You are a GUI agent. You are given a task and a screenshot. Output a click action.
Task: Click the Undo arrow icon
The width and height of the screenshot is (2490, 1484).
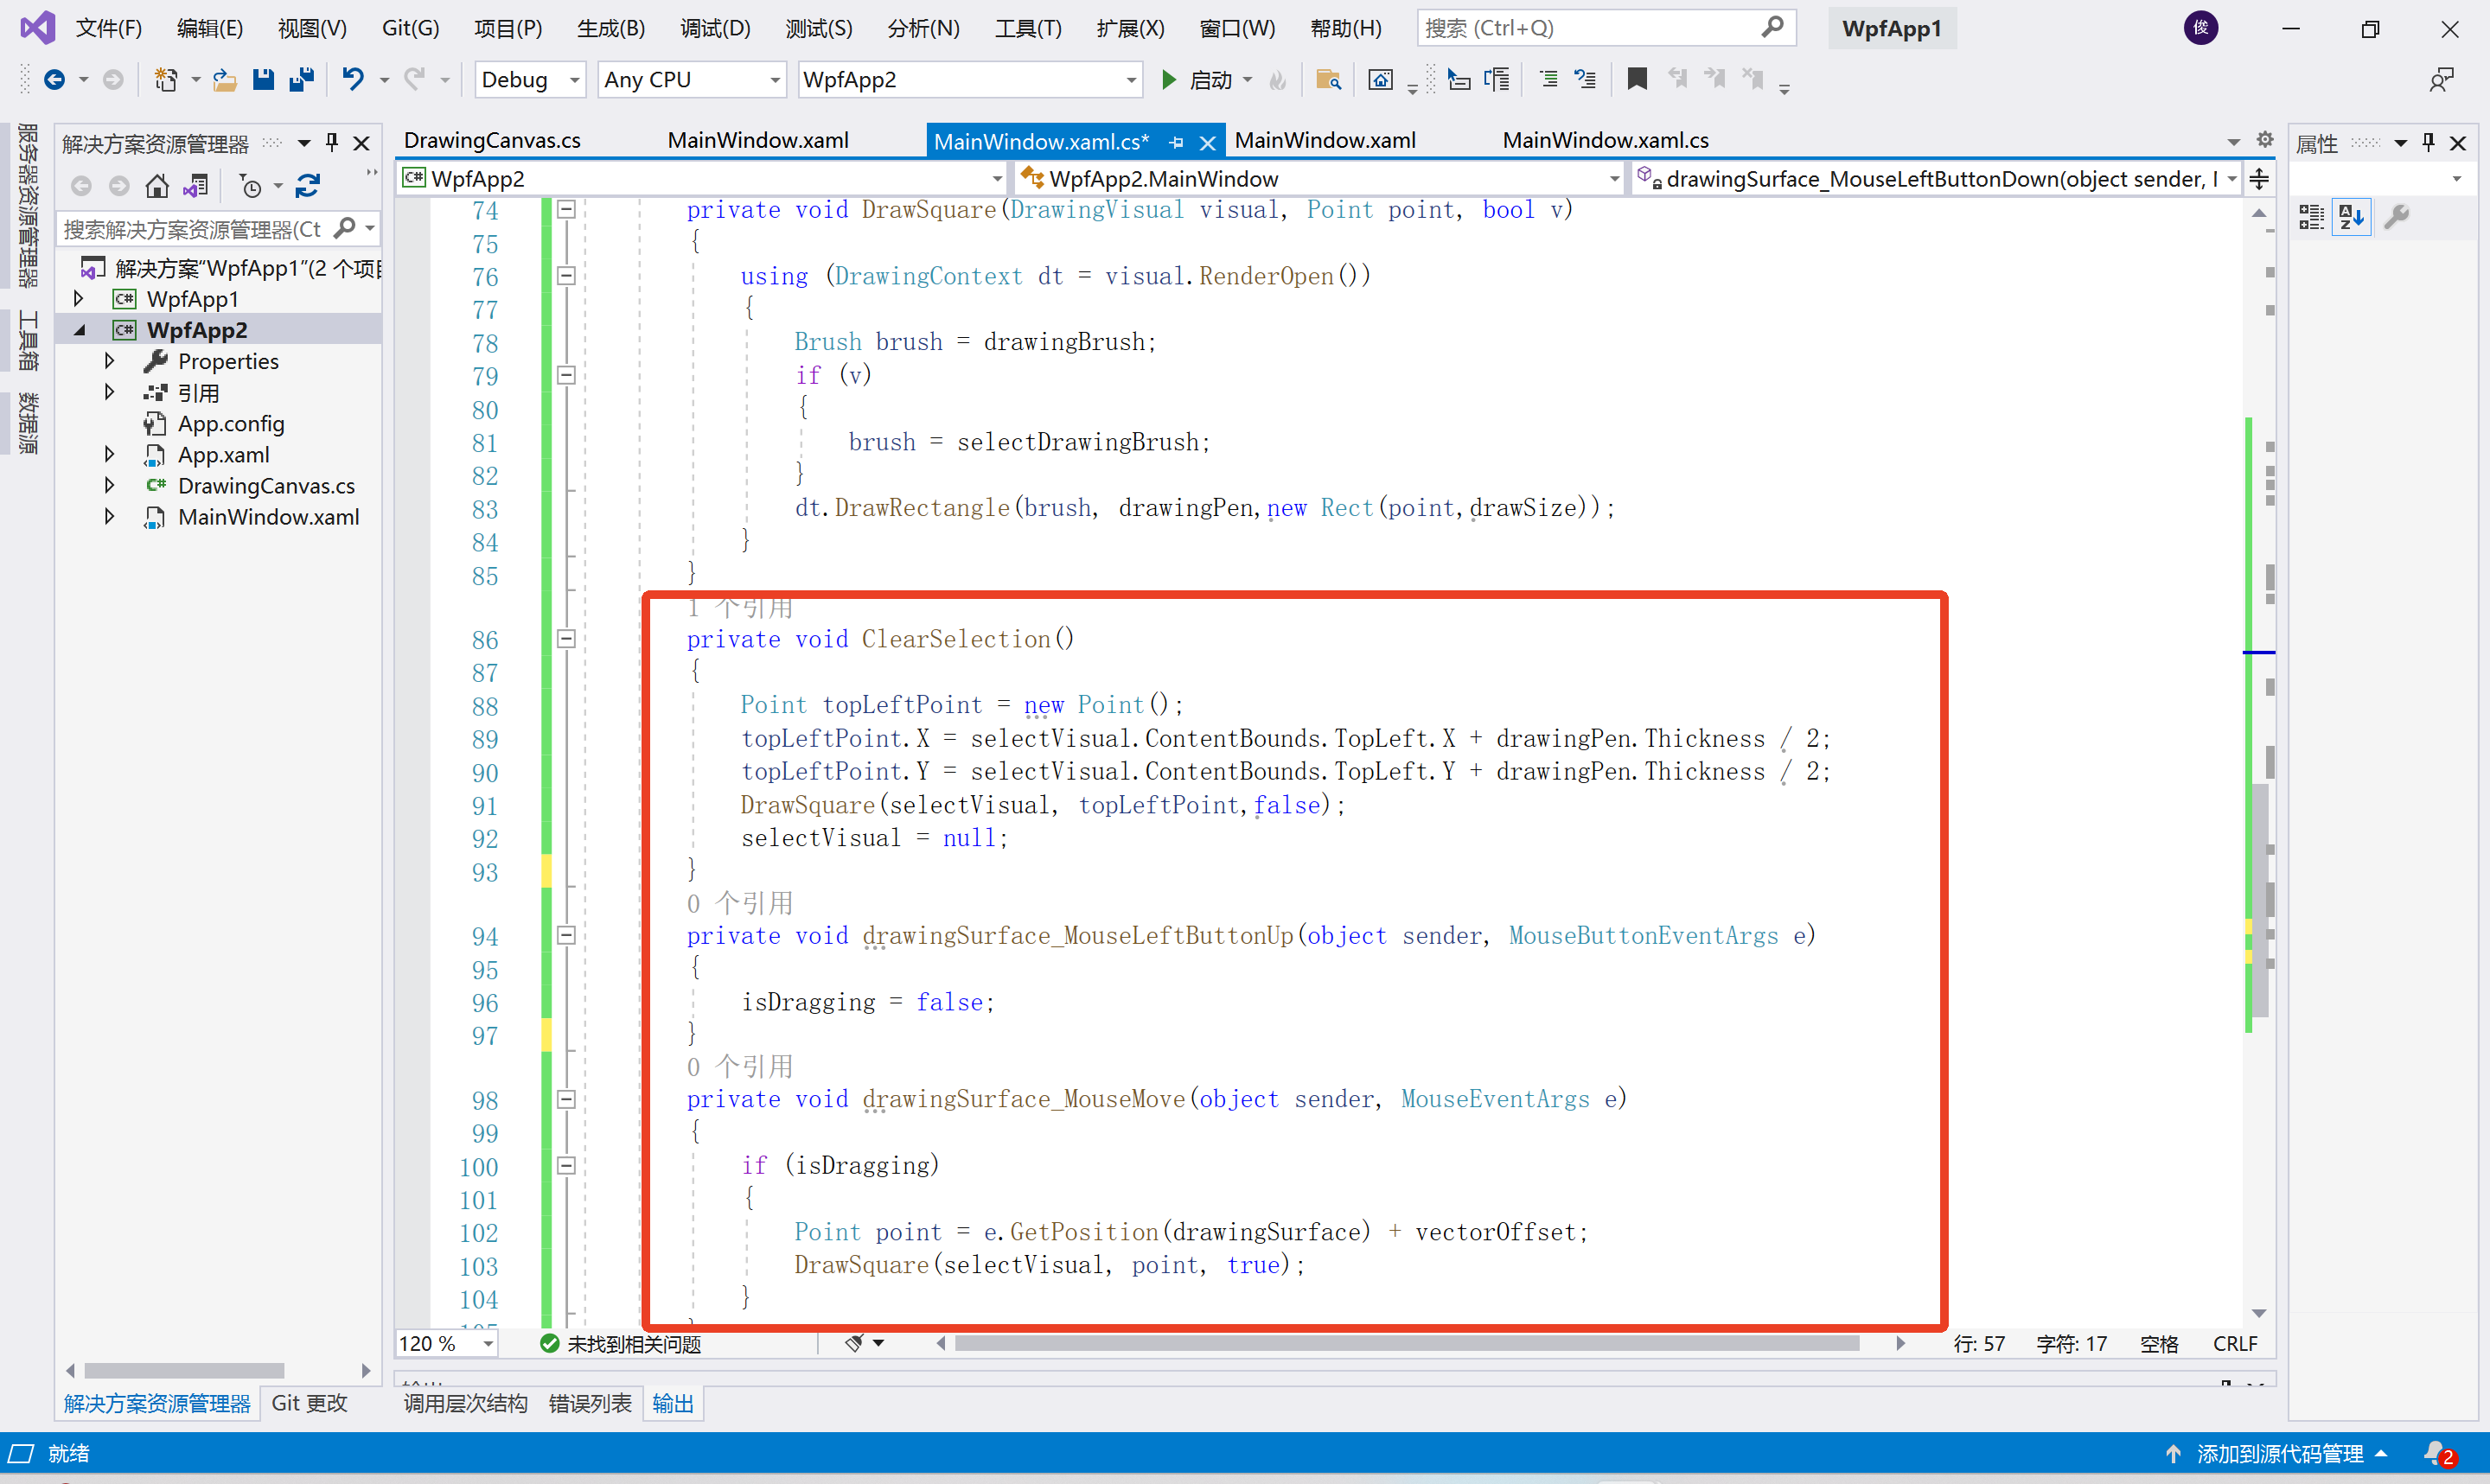pyautogui.click(x=352, y=79)
